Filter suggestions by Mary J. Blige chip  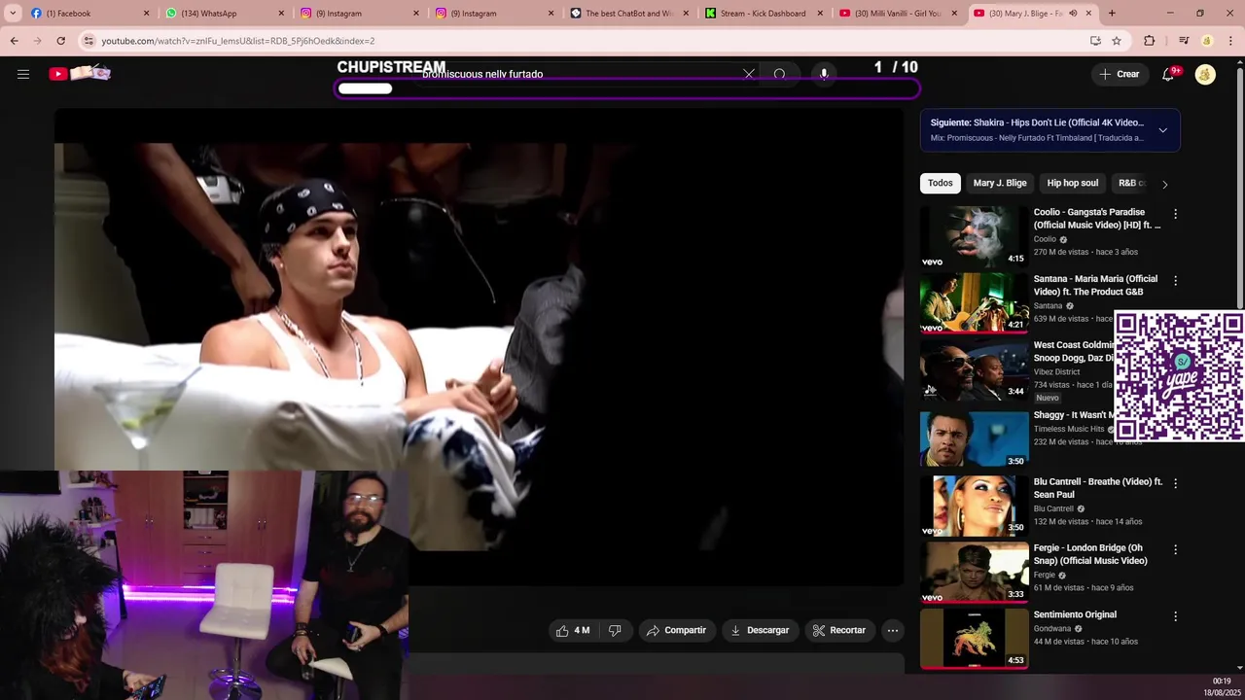coord(1000,183)
